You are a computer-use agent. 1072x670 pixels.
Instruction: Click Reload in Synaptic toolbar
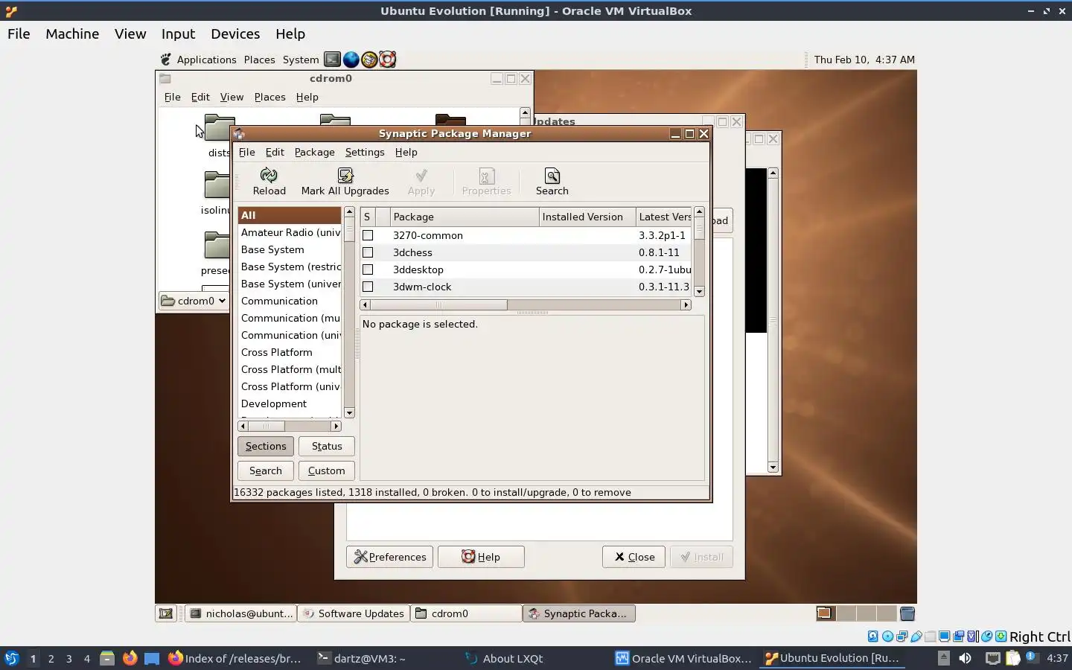pyautogui.click(x=269, y=182)
